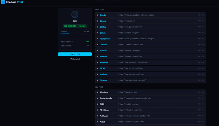219x126 pixels.
Task: Click the Share link button
Action: 75,59
